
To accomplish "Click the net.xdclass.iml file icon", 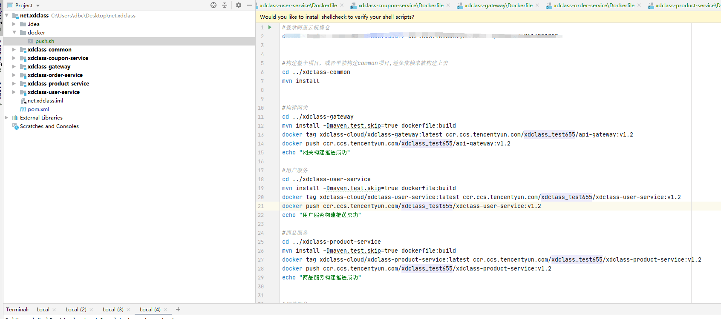I will (23, 101).
